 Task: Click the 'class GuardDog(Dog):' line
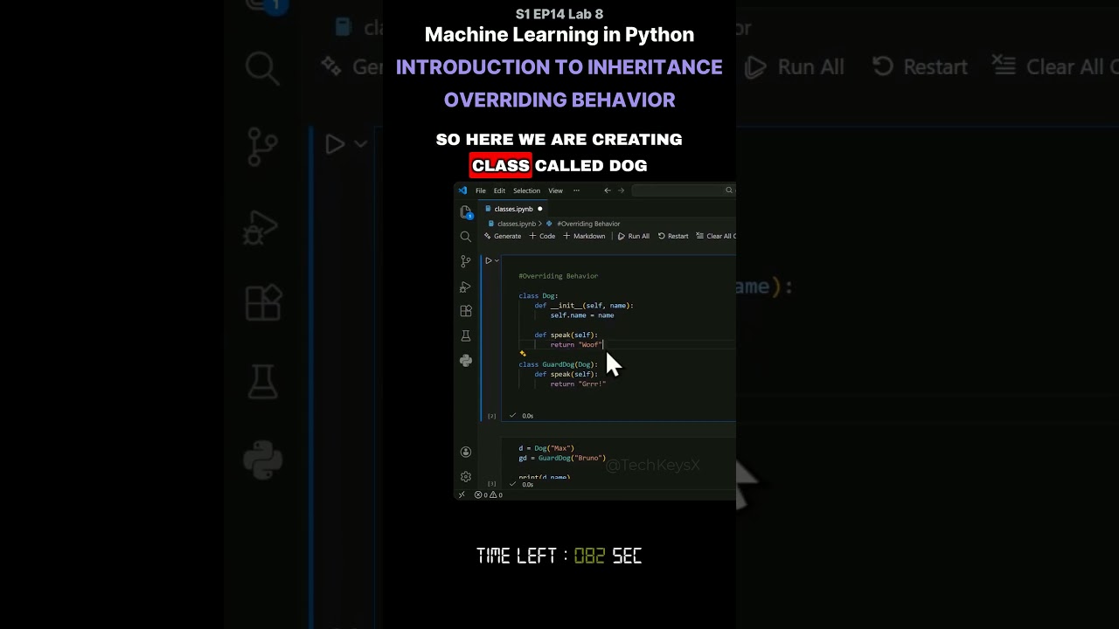[x=559, y=364]
